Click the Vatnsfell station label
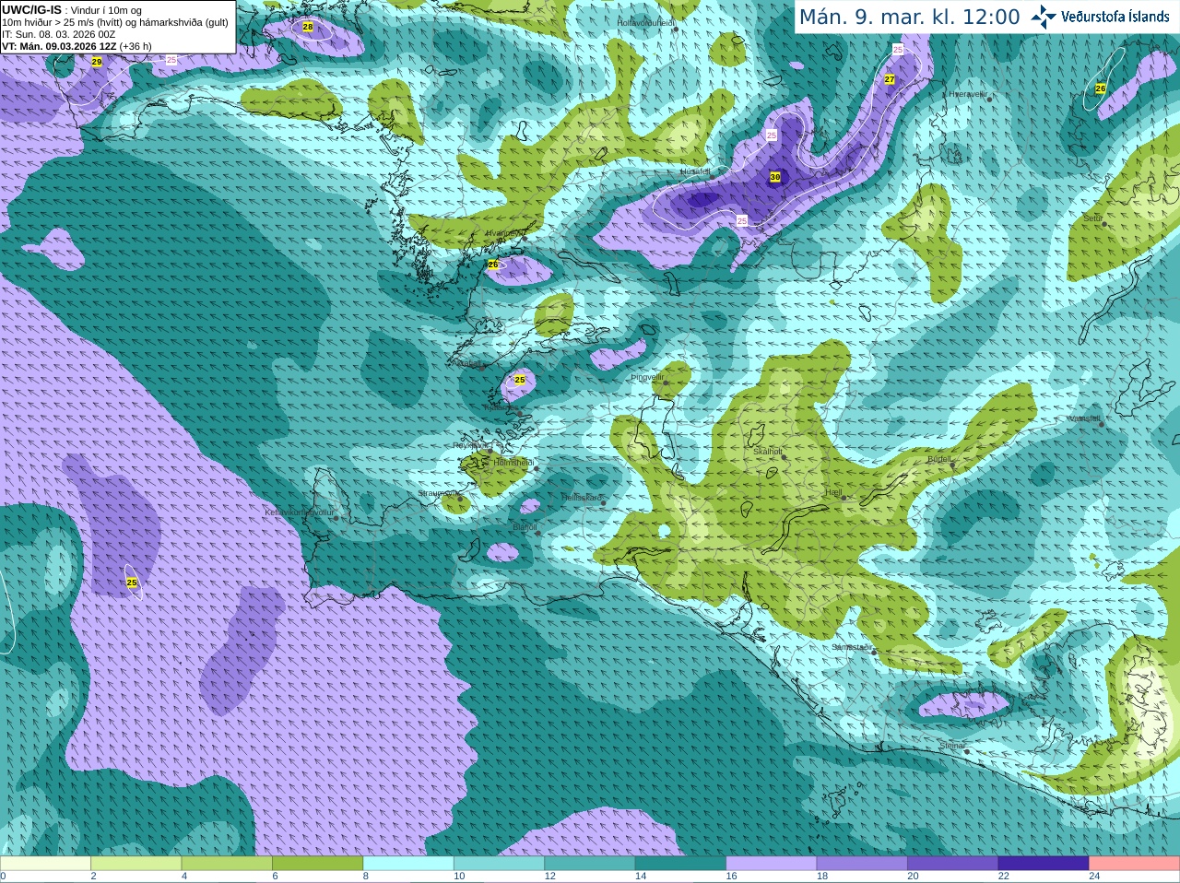Screen dimensions: 1180x883 pyautogui.click(x=1083, y=418)
